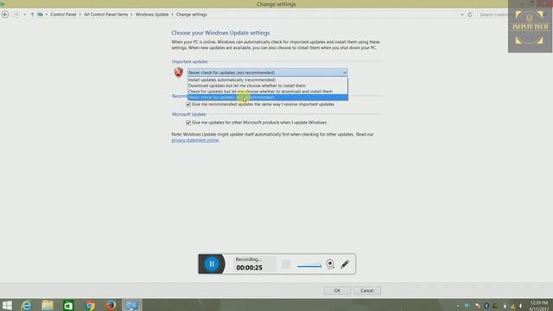Click the up-one-level arrow
This screenshot has width=553, height=311.
pos(32,15)
